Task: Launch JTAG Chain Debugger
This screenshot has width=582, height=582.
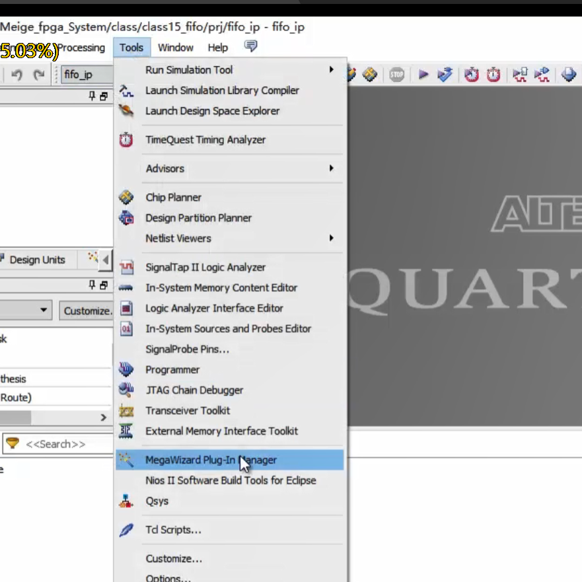Action: point(229,390)
